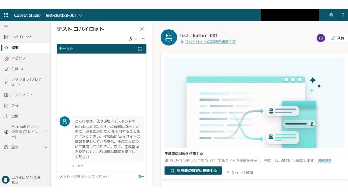Click the コパイロット grid icon
The width and height of the screenshot is (348, 196).
tap(6, 37)
